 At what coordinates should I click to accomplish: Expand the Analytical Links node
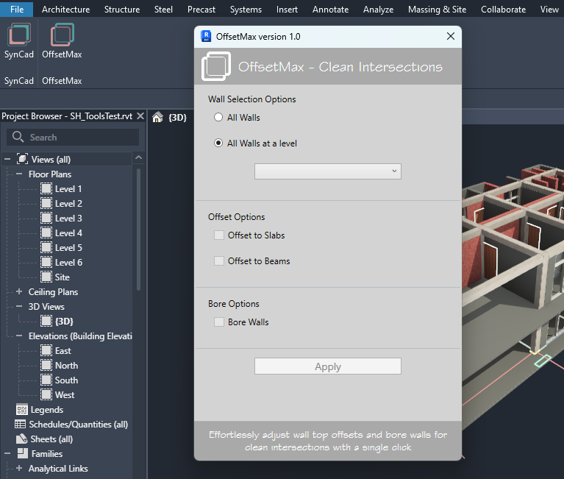tap(19, 468)
